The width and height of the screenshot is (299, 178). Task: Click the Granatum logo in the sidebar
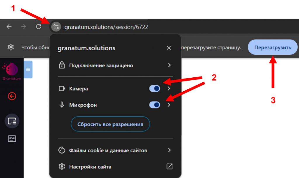[x=12, y=72]
